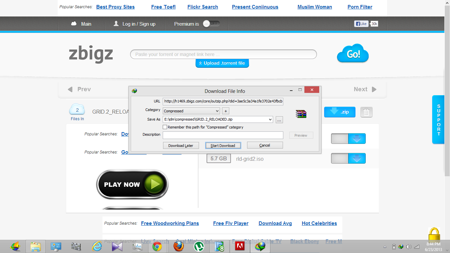The width and height of the screenshot is (450, 253).
Task: Click the volume speaker icon in system tray
Action: pyautogui.click(x=409, y=247)
